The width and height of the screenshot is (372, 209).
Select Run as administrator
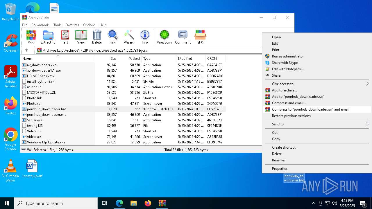coord(317,56)
